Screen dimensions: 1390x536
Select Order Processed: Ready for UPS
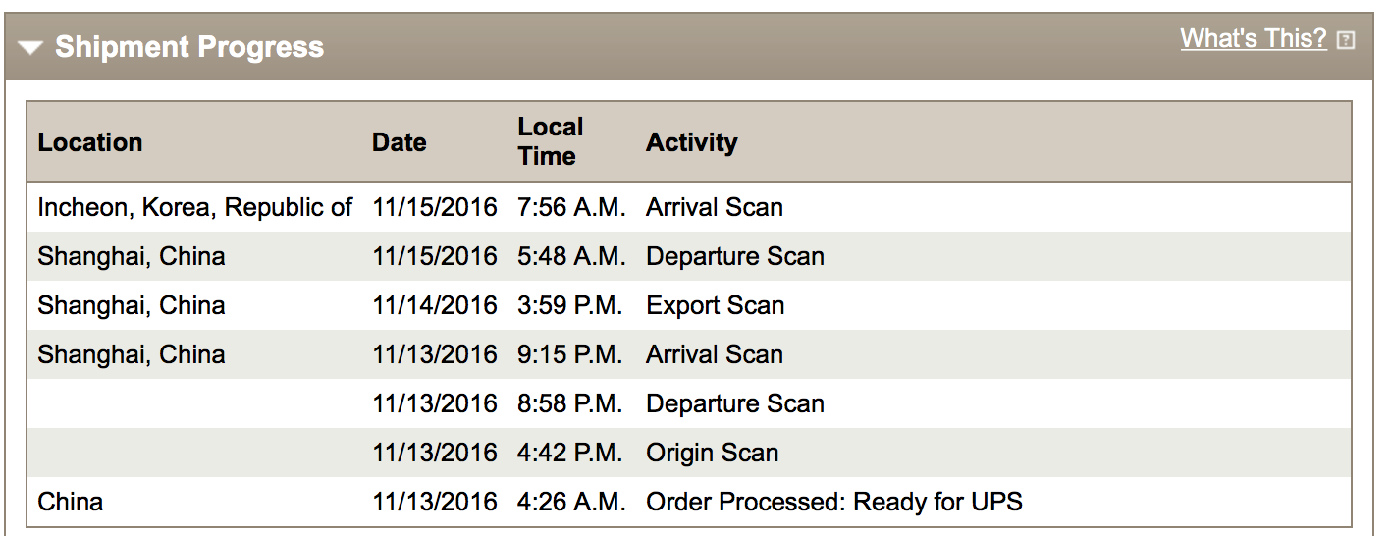click(834, 502)
